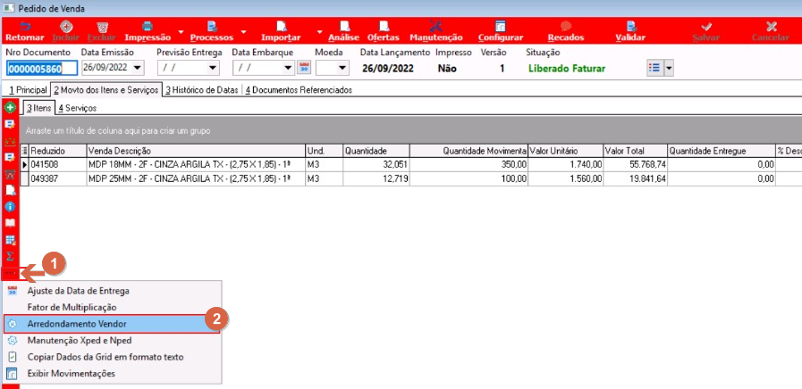
Task: Select the row cell 041508
Action: [x=58, y=165]
